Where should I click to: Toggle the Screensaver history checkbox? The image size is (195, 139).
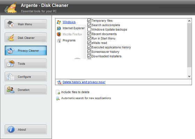[89, 52]
